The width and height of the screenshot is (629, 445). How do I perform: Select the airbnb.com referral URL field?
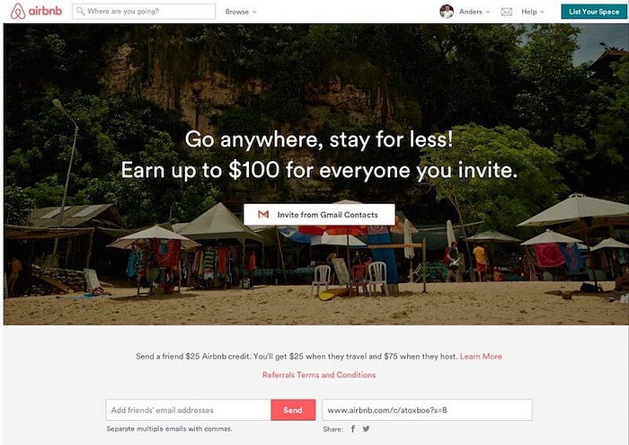click(x=427, y=410)
